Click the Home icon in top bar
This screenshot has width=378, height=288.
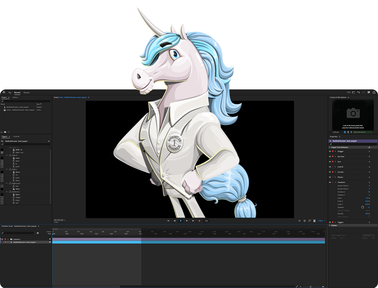[3, 92]
